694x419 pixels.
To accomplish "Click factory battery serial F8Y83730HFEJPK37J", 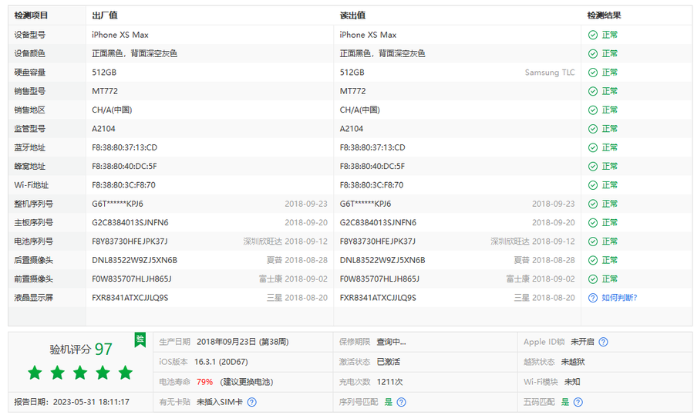I will coord(130,242).
